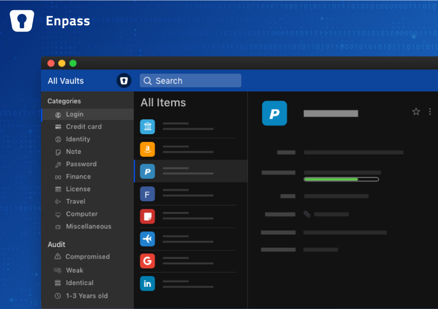Click the Audit header

[56, 244]
